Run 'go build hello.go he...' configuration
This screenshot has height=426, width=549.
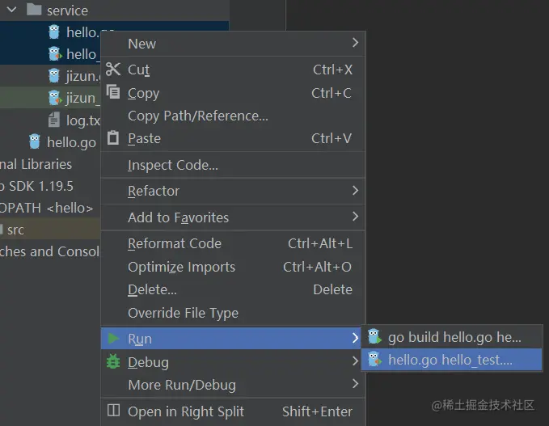452,337
